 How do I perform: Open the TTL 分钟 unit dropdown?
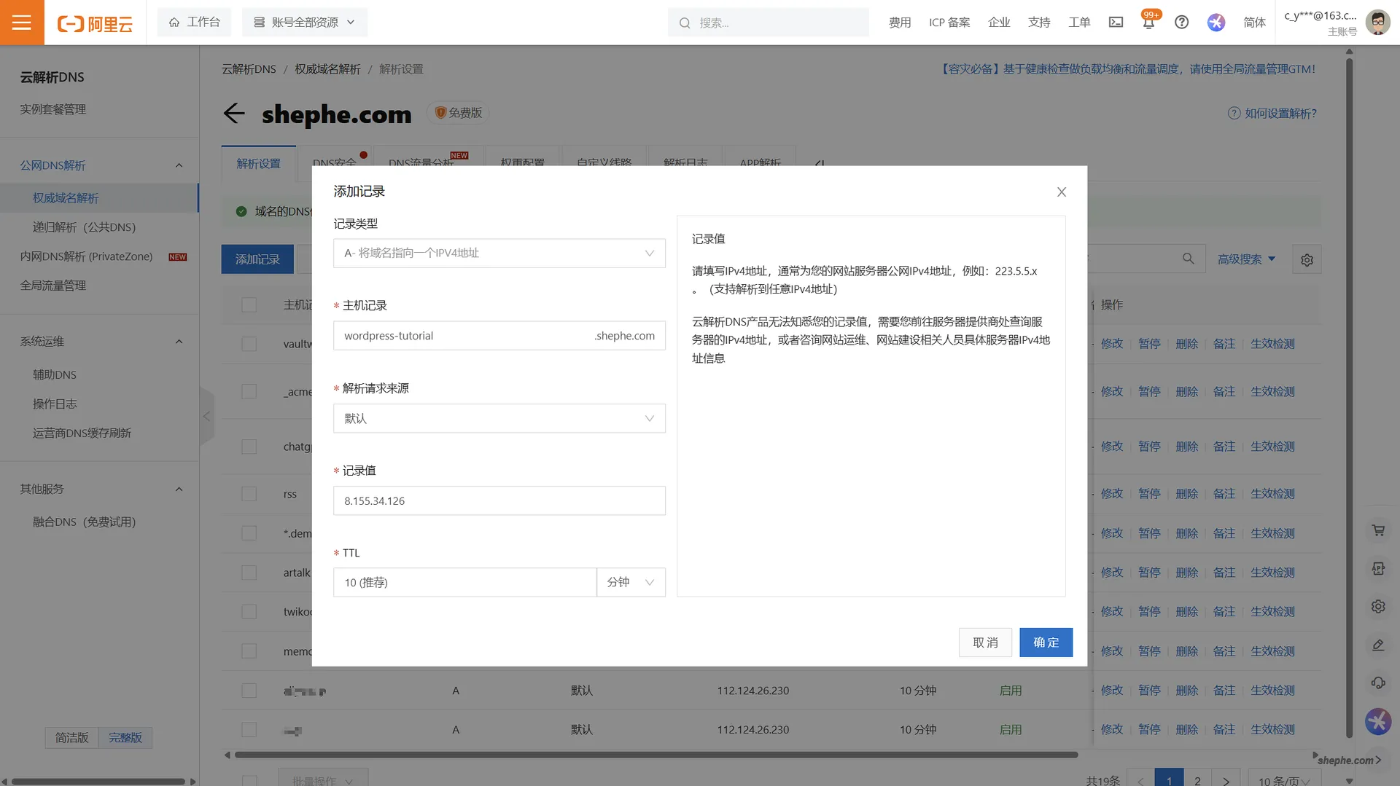coord(630,582)
